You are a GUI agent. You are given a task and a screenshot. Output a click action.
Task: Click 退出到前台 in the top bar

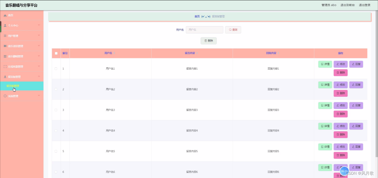pyautogui.click(x=348, y=5)
